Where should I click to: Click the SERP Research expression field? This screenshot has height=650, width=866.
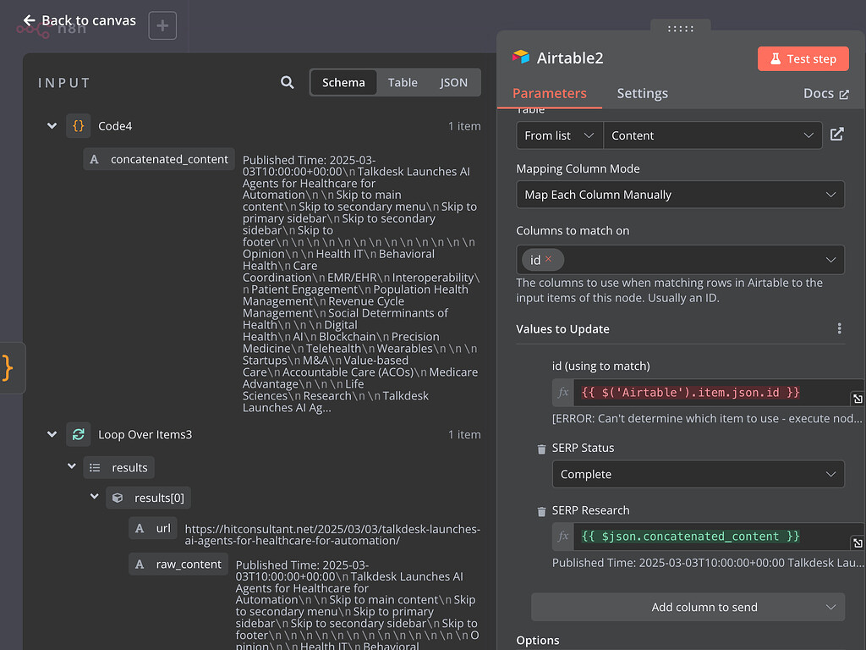(x=710, y=537)
